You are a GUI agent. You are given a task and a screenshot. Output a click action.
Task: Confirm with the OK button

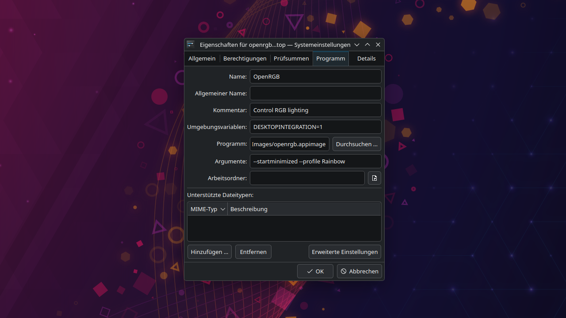point(315,271)
